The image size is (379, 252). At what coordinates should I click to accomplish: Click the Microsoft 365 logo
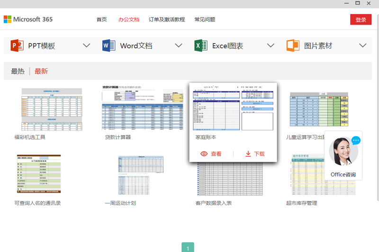tap(28, 19)
